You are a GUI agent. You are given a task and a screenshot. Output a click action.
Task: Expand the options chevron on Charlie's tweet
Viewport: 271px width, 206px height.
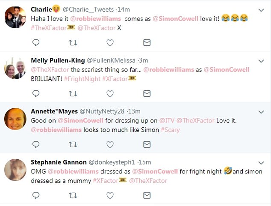click(261, 9)
